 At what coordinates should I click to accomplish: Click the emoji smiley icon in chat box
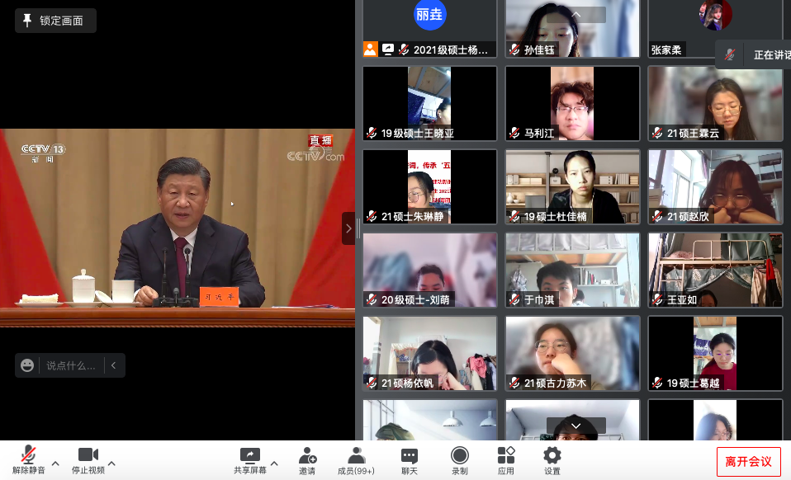28,365
